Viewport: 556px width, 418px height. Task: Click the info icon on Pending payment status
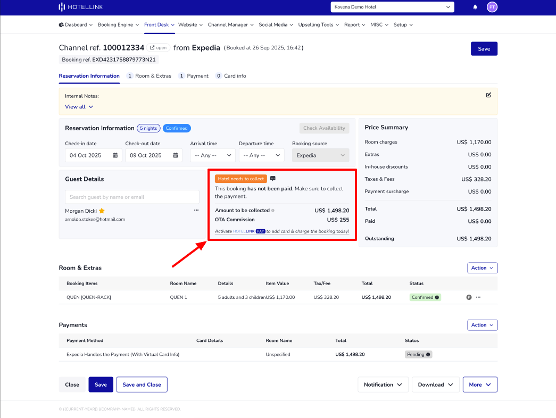coord(429,354)
